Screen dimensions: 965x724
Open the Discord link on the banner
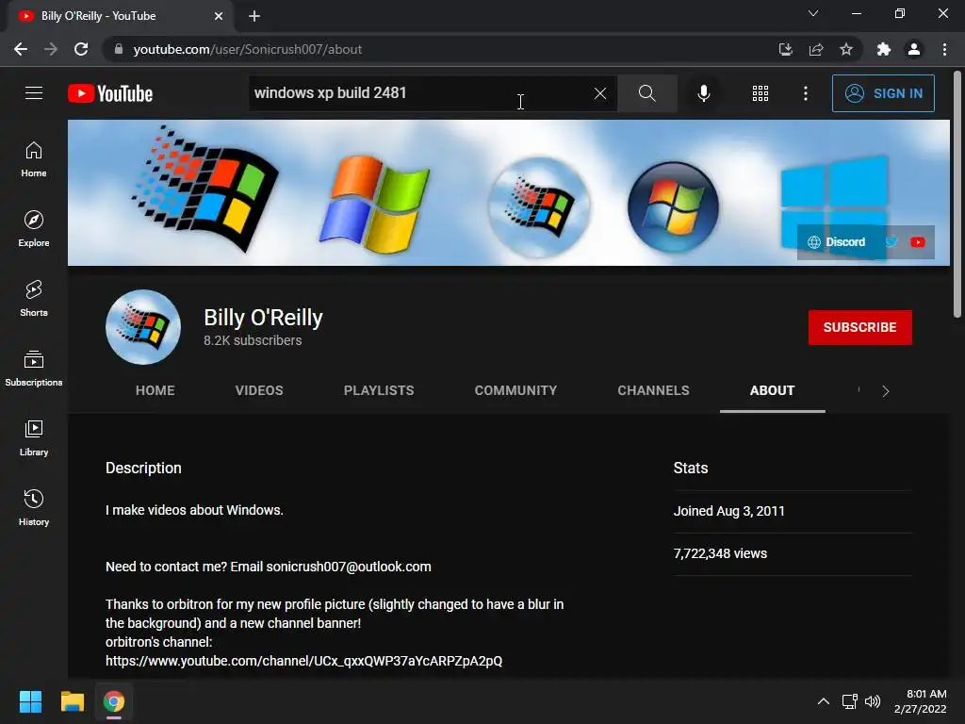837,242
